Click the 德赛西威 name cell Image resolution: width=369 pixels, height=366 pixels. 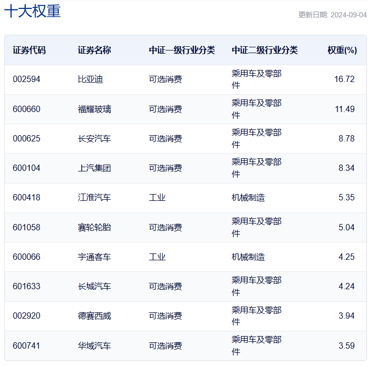[94, 316]
